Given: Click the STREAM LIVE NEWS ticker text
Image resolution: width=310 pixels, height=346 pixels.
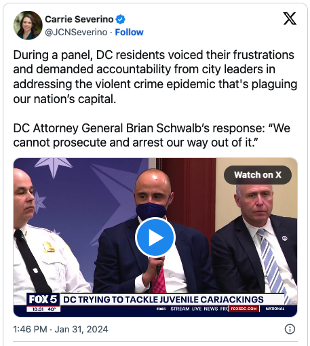Looking at the screenshot, I should [194, 309].
